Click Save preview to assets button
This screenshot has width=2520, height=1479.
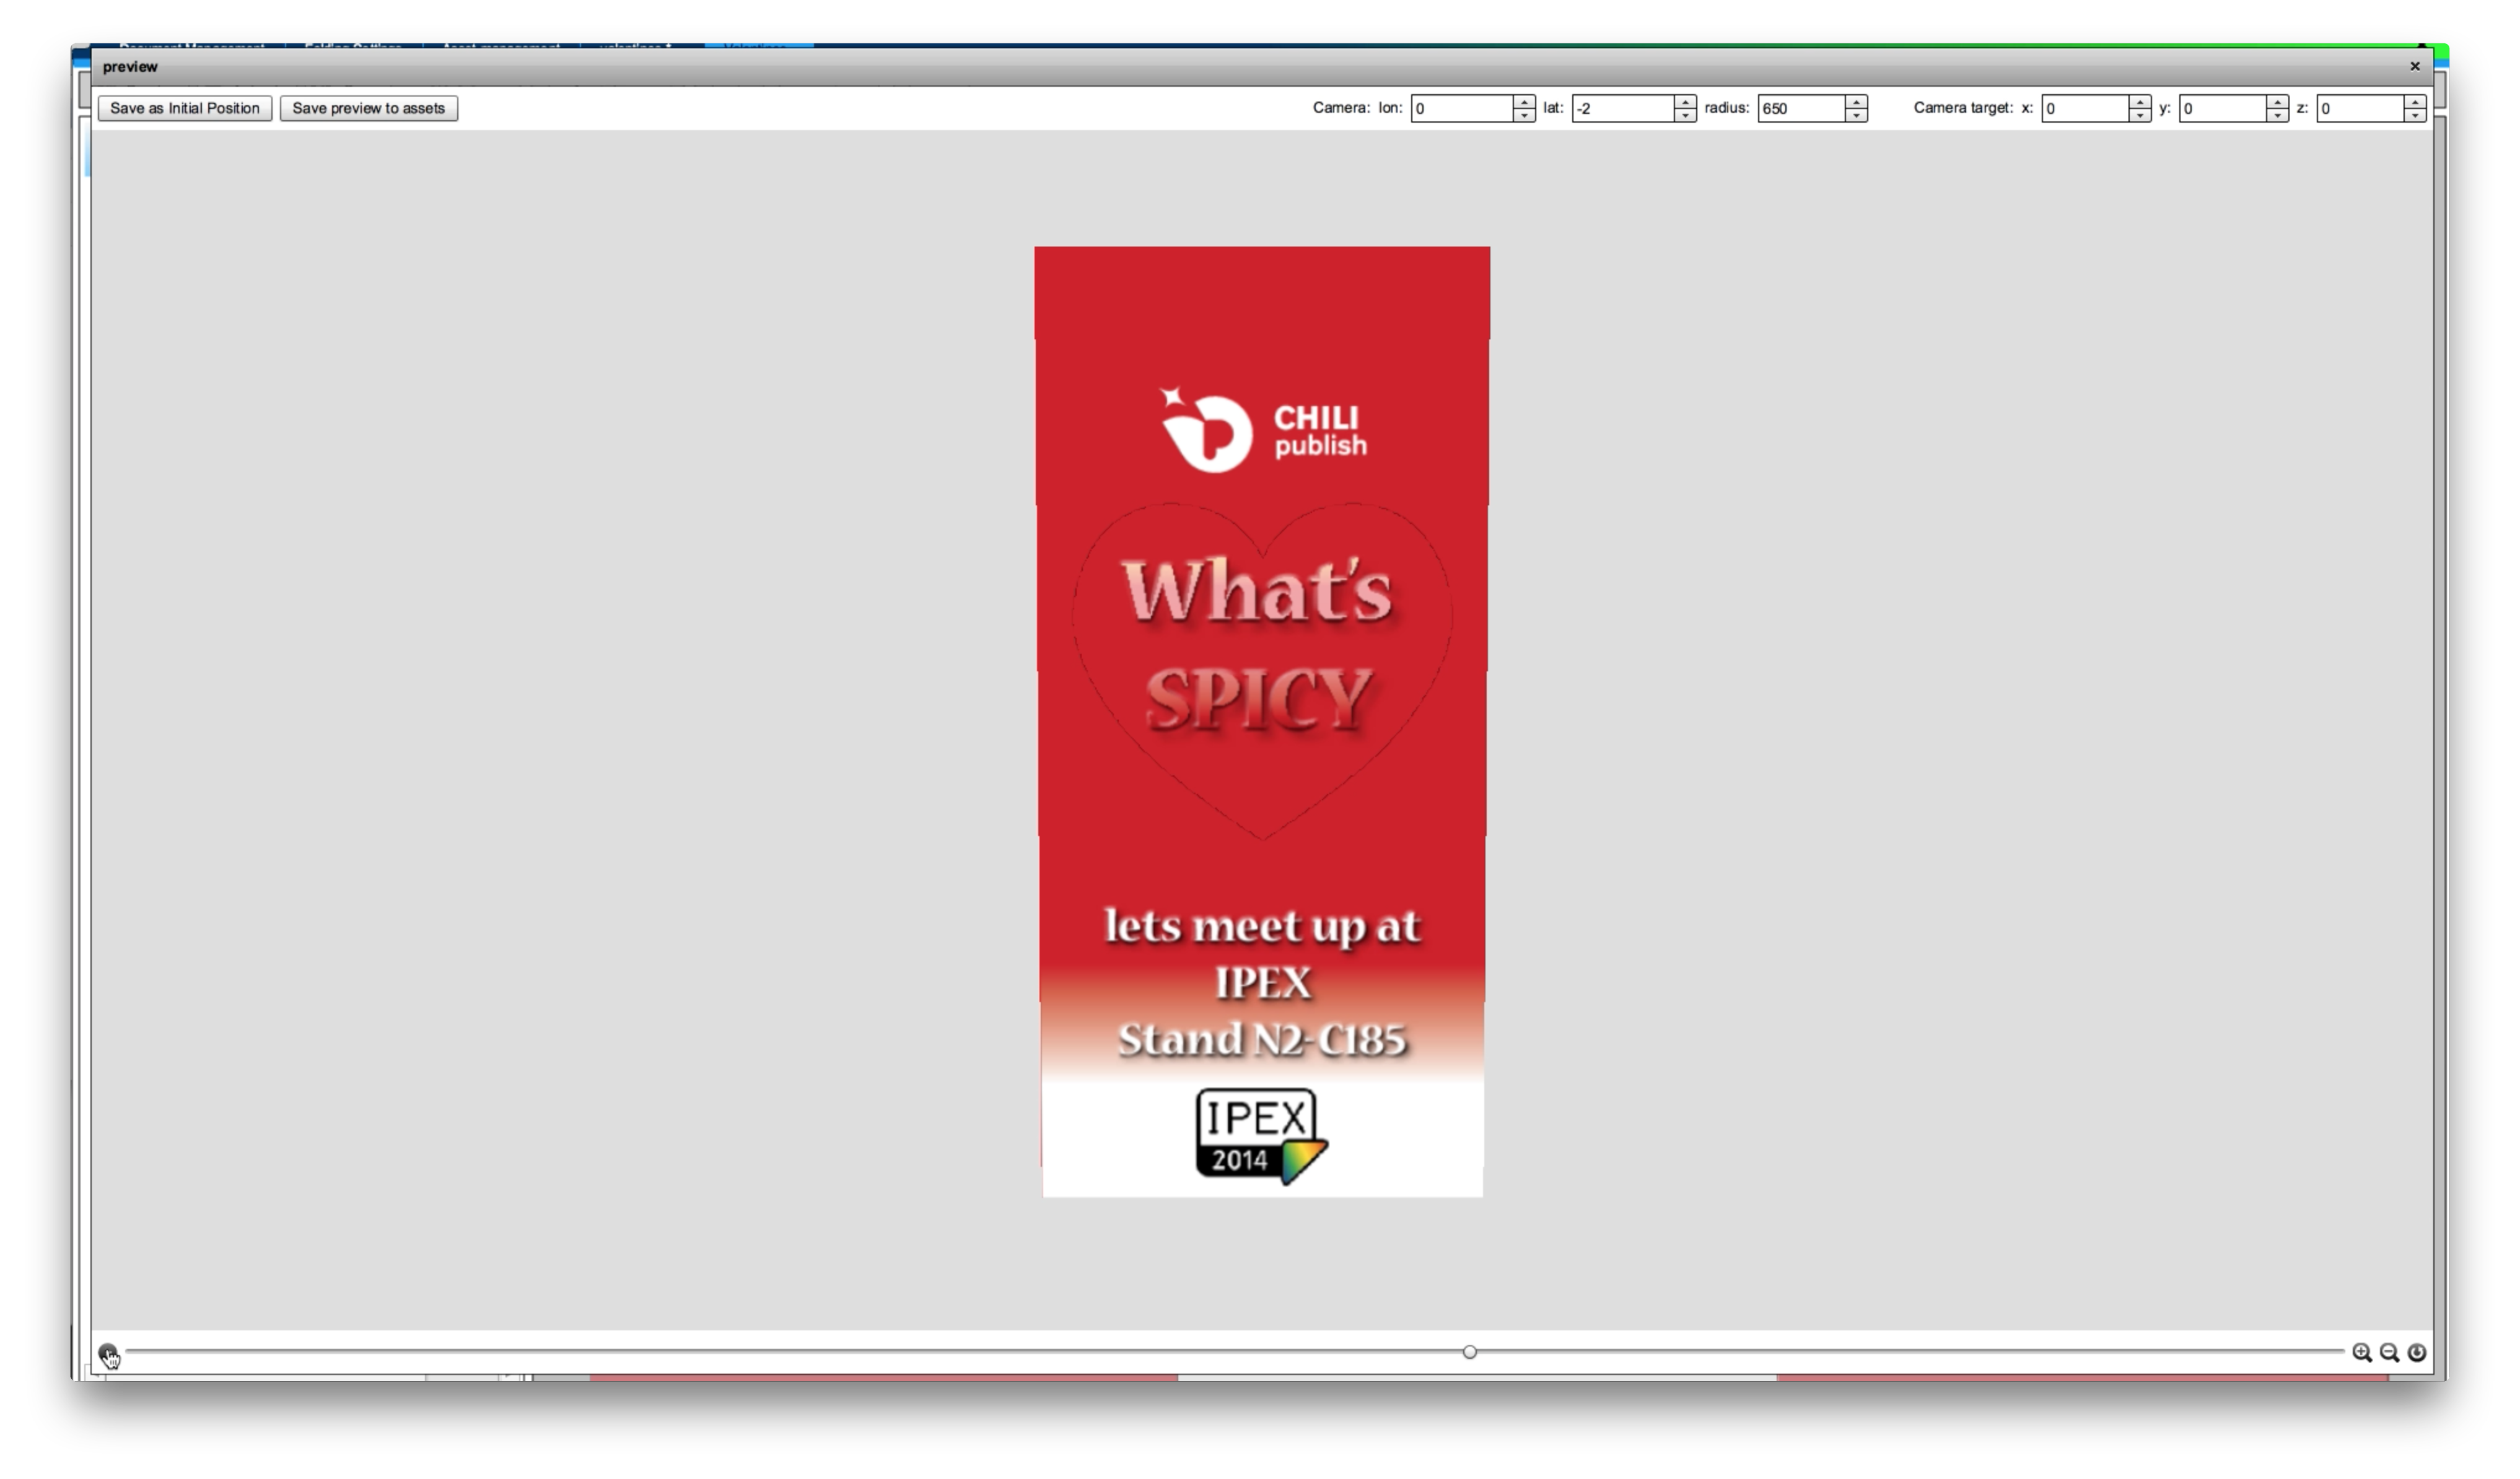point(368,108)
